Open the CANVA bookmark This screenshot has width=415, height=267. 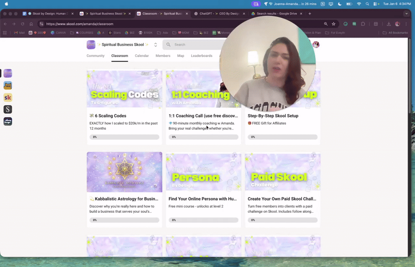tap(58, 33)
